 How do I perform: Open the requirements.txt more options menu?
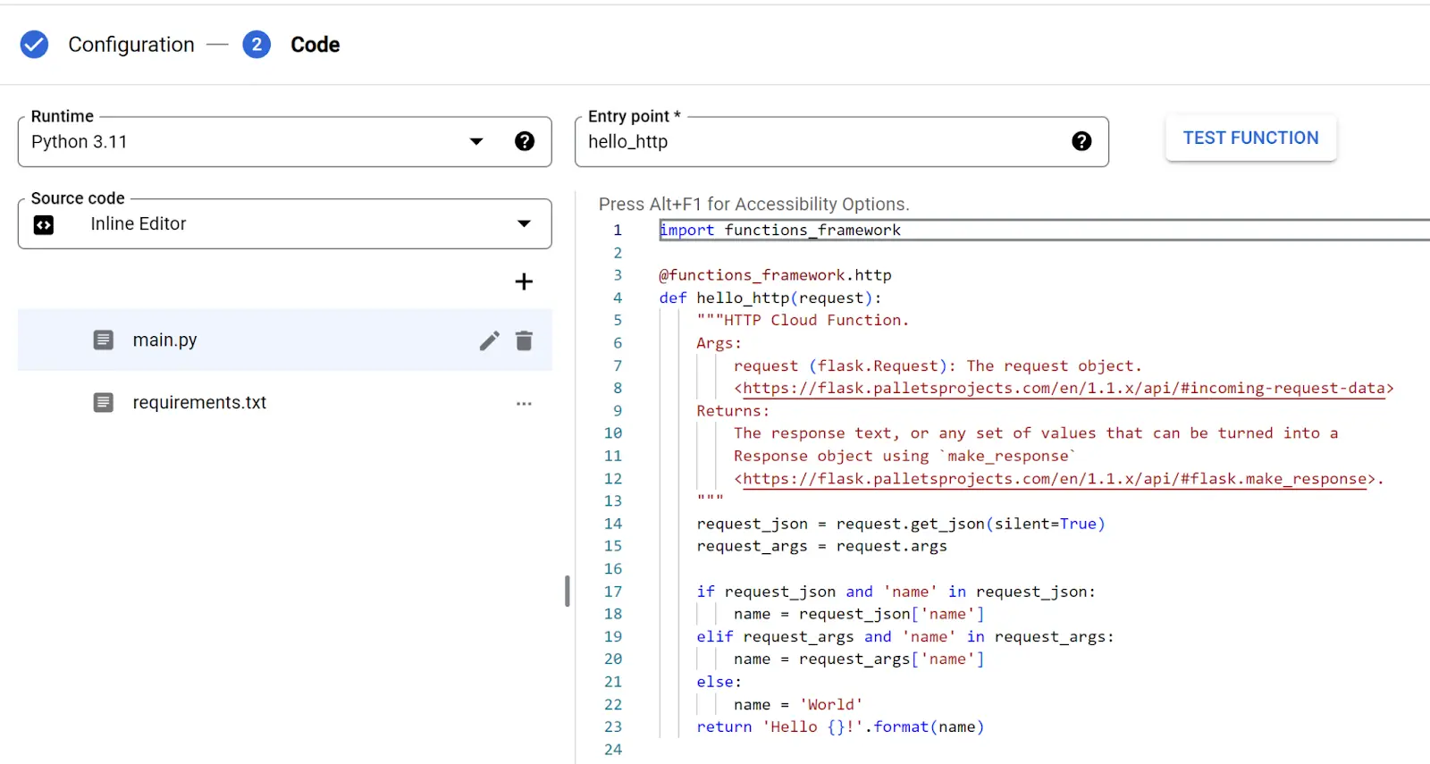tap(524, 404)
